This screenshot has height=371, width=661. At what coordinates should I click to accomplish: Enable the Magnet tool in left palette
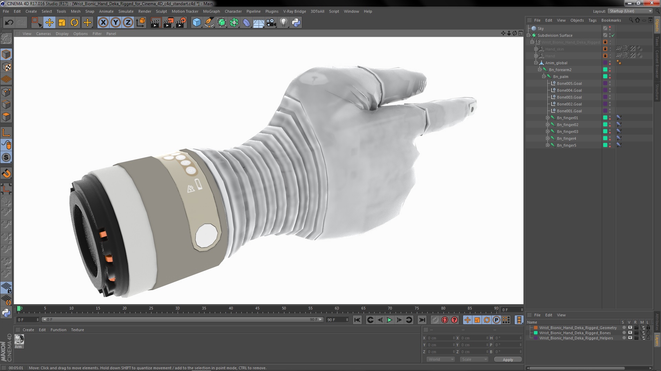click(x=6, y=173)
